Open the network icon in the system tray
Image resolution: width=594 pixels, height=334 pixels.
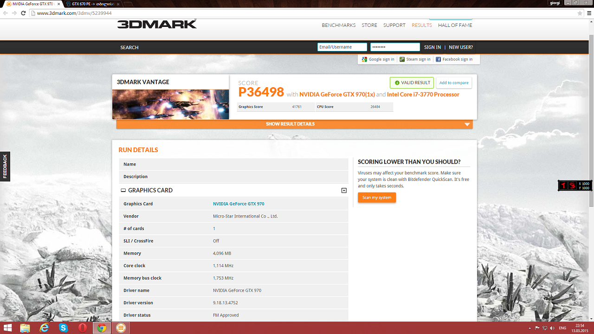[x=544, y=328]
